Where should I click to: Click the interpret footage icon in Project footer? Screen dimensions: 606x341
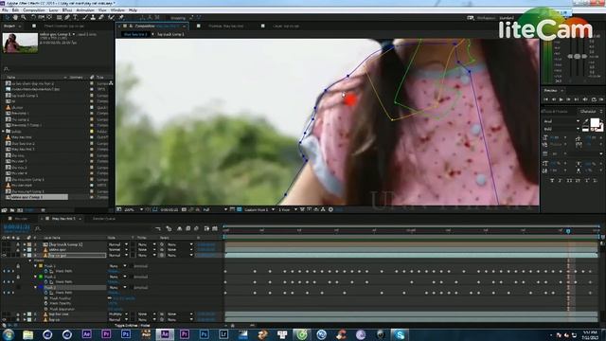pos(4,210)
